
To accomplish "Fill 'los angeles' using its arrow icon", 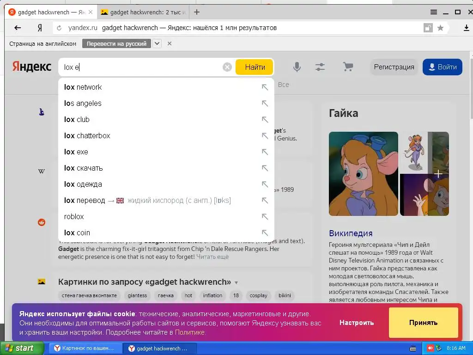I will pos(265,104).
